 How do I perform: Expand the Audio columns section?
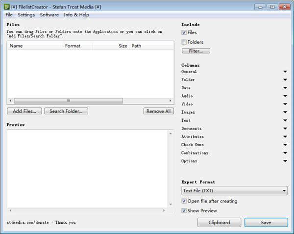point(285,96)
